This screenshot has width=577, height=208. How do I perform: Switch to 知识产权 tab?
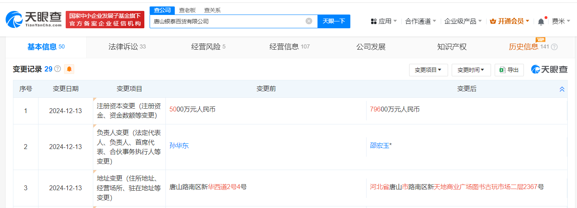tap(452, 47)
